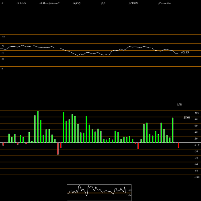Click the 'SI MunafaSutraR' header text
Screen dimensions: 201x201
pyautogui.click(x=49, y=3)
